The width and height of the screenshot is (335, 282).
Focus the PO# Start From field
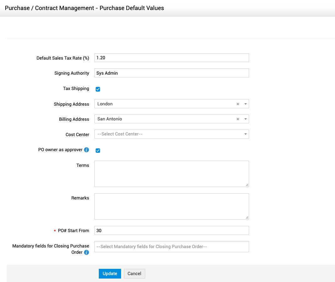[x=171, y=231]
